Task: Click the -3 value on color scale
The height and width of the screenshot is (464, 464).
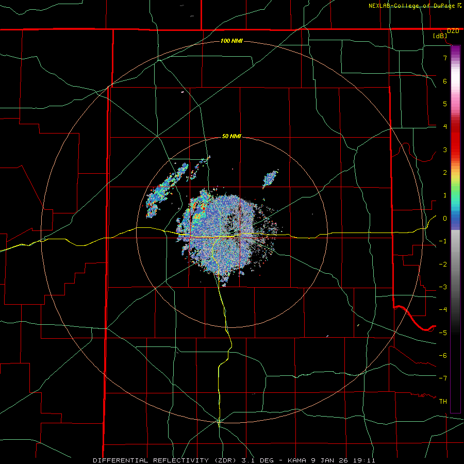Action: click(x=443, y=287)
